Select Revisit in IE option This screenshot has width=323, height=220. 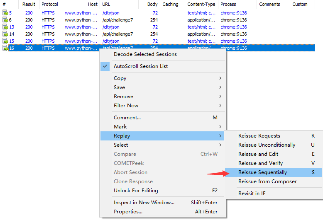(x=252, y=193)
